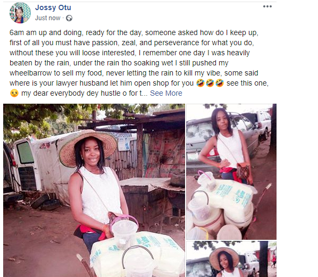The image size is (318, 277).
Task: Click the Public globe privacy icon
Action: pos(69,18)
